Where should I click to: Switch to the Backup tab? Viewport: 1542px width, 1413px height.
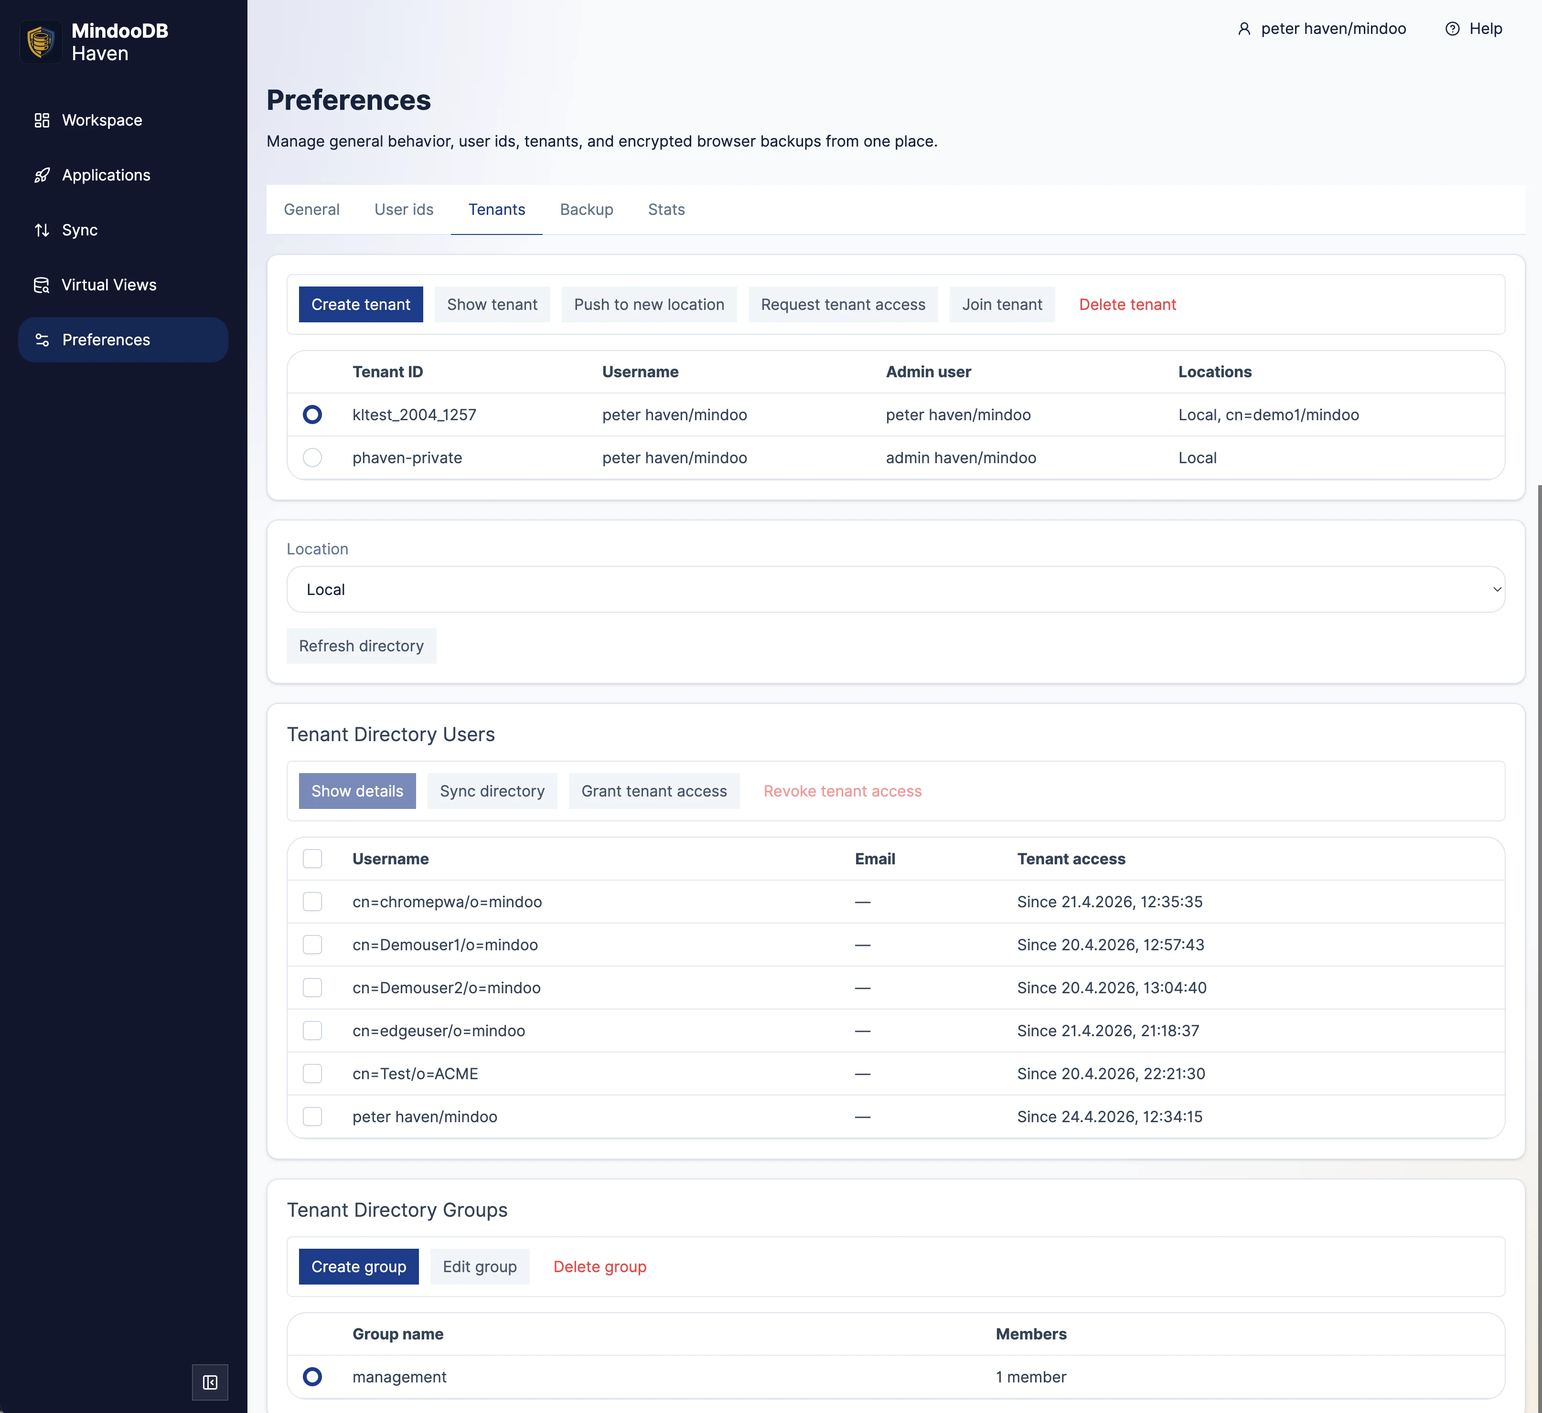pyautogui.click(x=587, y=210)
